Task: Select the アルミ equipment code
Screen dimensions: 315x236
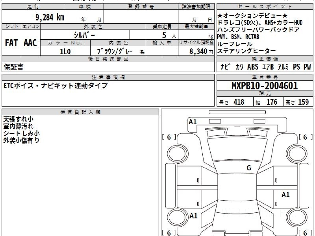Action: (283, 67)
